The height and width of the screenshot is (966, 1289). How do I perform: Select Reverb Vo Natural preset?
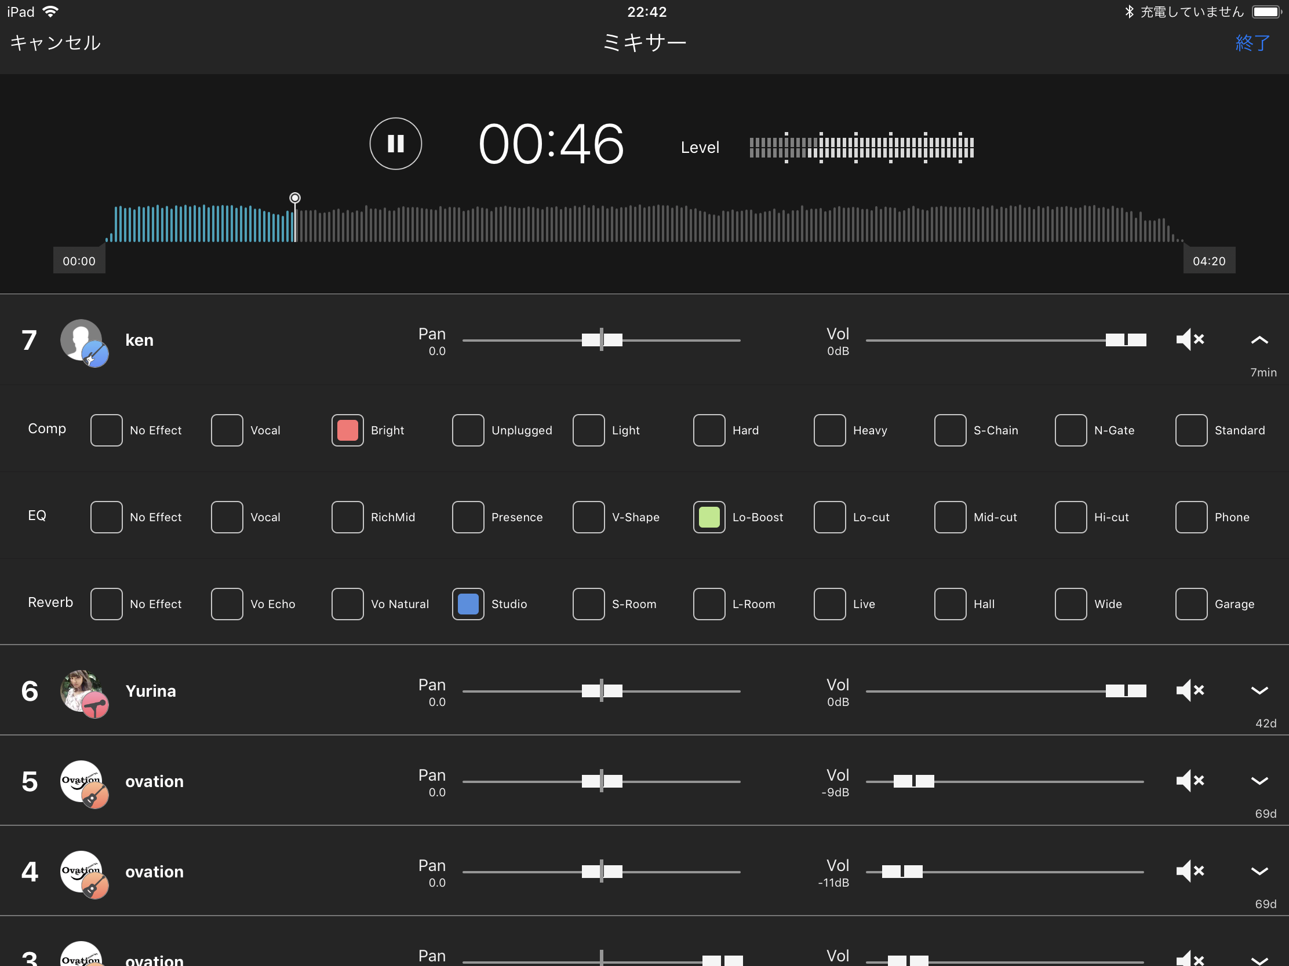pyautogui.click(x=348, y=604)
